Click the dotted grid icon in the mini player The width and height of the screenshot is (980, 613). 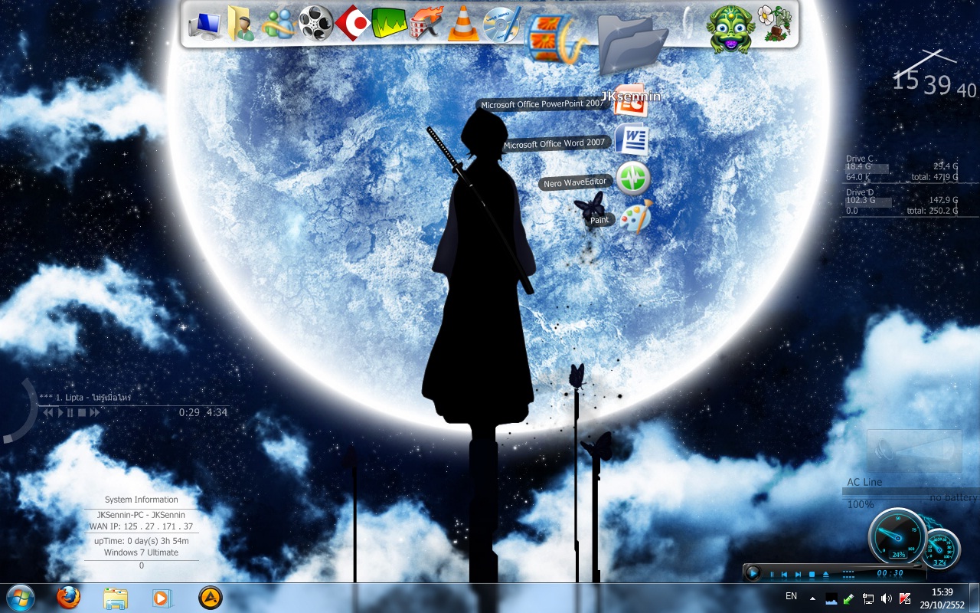[x=848, y=573]
